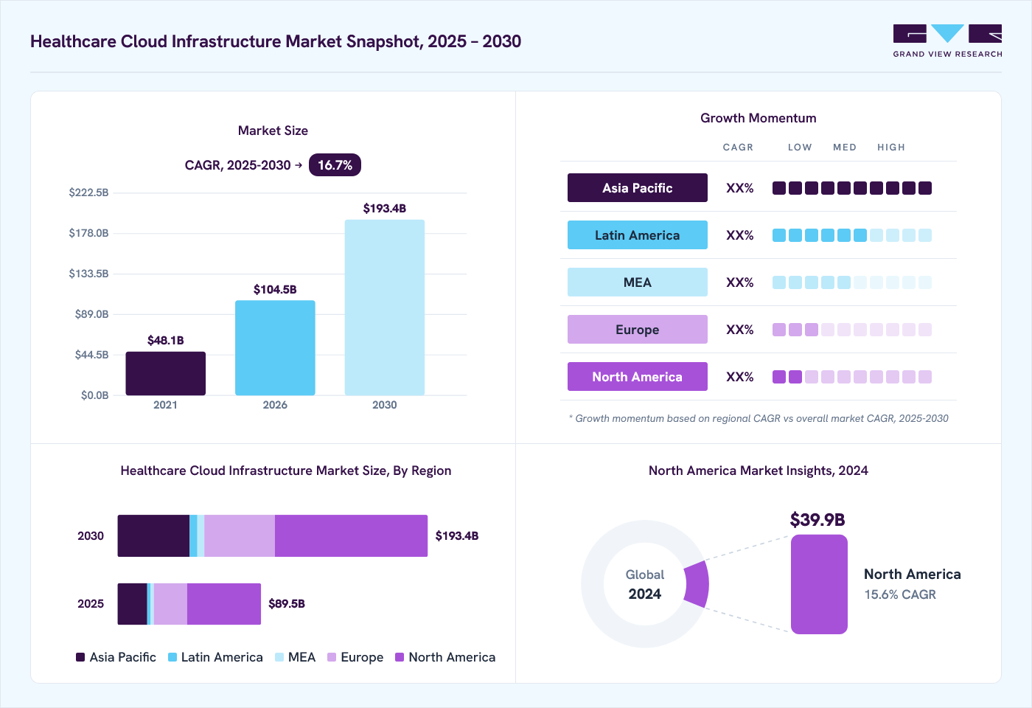Select Asia Pacific segment of 2025 stacked bar

click(133, 604)
